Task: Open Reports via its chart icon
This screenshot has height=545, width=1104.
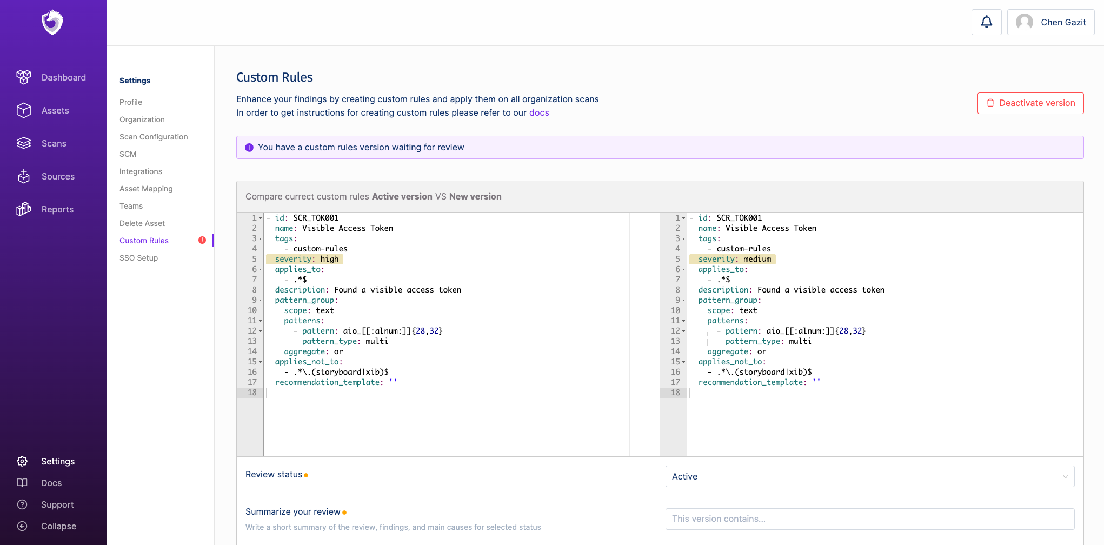Action: tap(24, 209)
